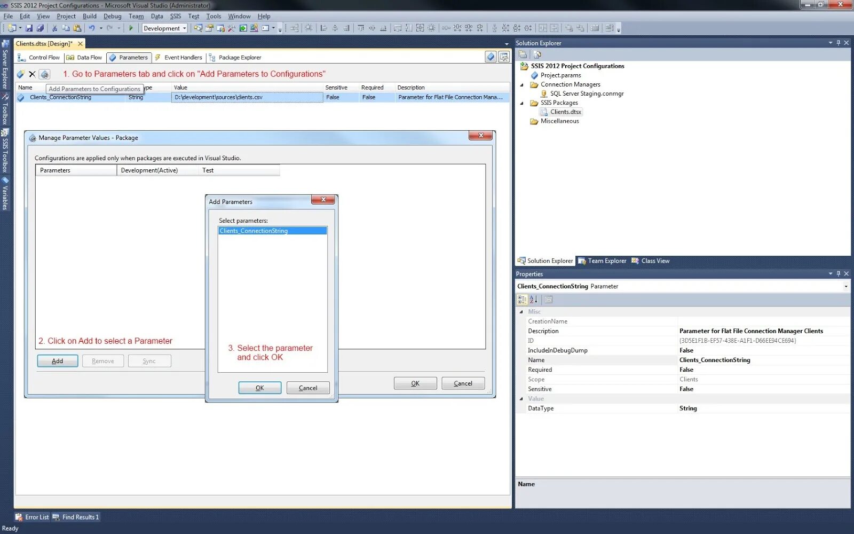Viewport: 854px width, 534px height.
Task: Click the Solution Explorer toolbar icon
Action: 198,28
